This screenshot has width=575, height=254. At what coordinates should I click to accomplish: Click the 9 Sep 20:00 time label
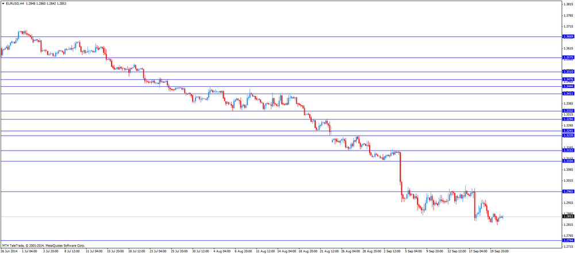coord(435,252)
